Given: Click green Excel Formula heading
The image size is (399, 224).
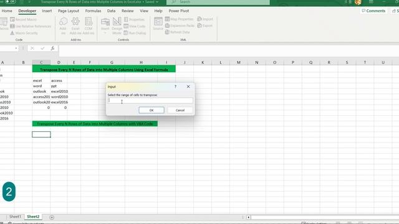Looking at the screenshot, I should click(x=104, y=69).
